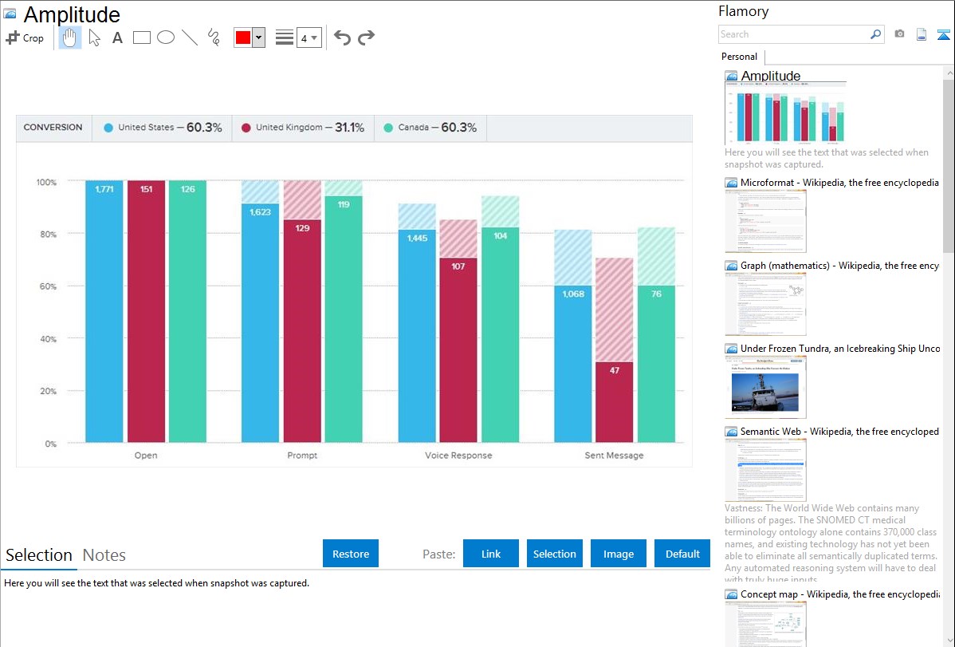The width and height of the screenshot is (955, 647).
Task: Select the rectangle shape tool
Action: pyautogui.click(x=141, y=37)
